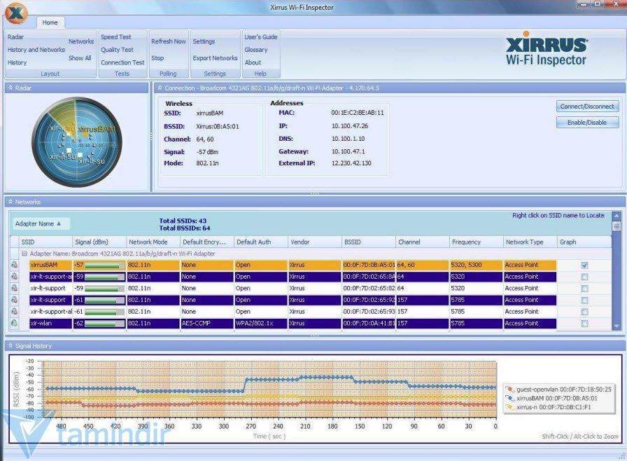The image size is (627, 461).
Task: Open the About dialog
Action: 253,62
